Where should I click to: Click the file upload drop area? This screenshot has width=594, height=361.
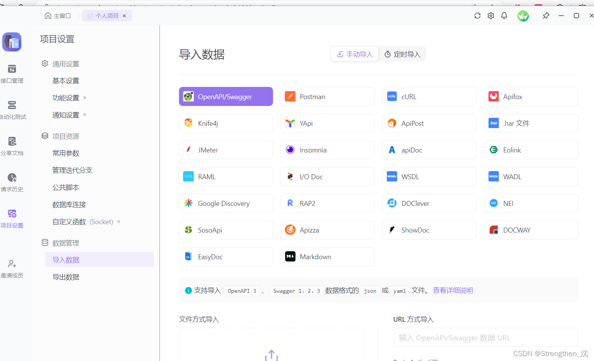pos(271,345)
